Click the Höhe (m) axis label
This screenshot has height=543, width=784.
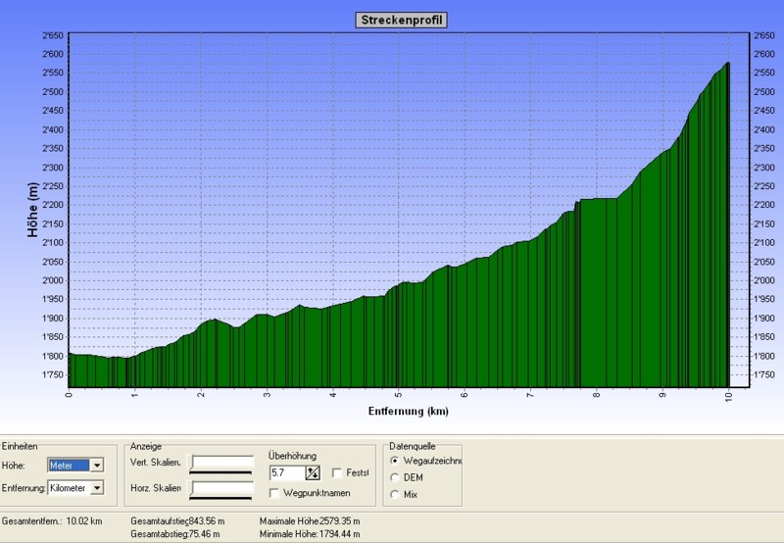(32, 210)
